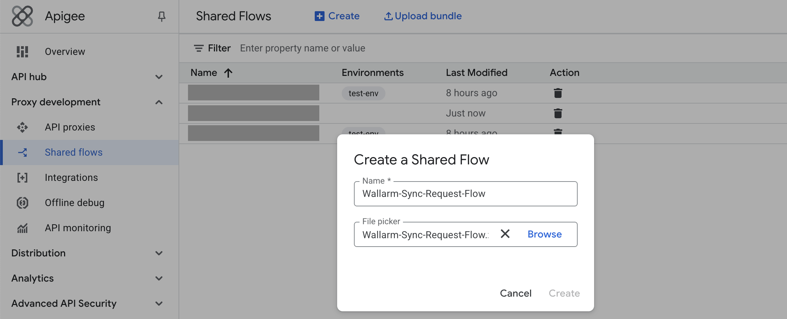Click Cancel in the Create a Shared Flow dialog
Screen dimensions: 787x319
click(516, 293)
